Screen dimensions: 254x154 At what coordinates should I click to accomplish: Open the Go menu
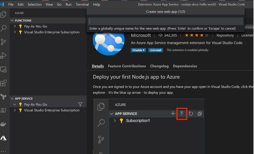click(59, 4)
